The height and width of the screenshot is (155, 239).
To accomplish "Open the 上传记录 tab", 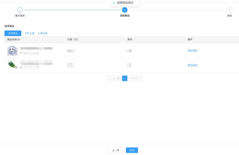I will click(x=42, y=33).
